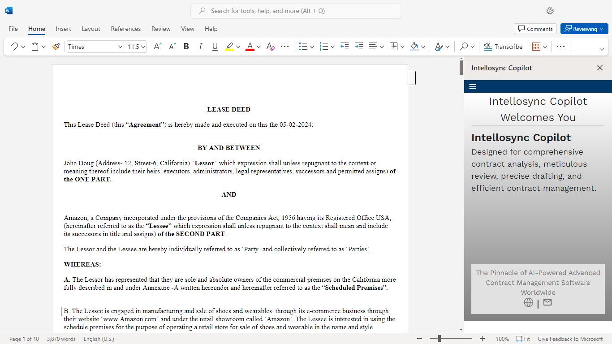This screenshot has height=344, width=612.
Task: Switch to the Review tab
Action: [x=161, y=29]
